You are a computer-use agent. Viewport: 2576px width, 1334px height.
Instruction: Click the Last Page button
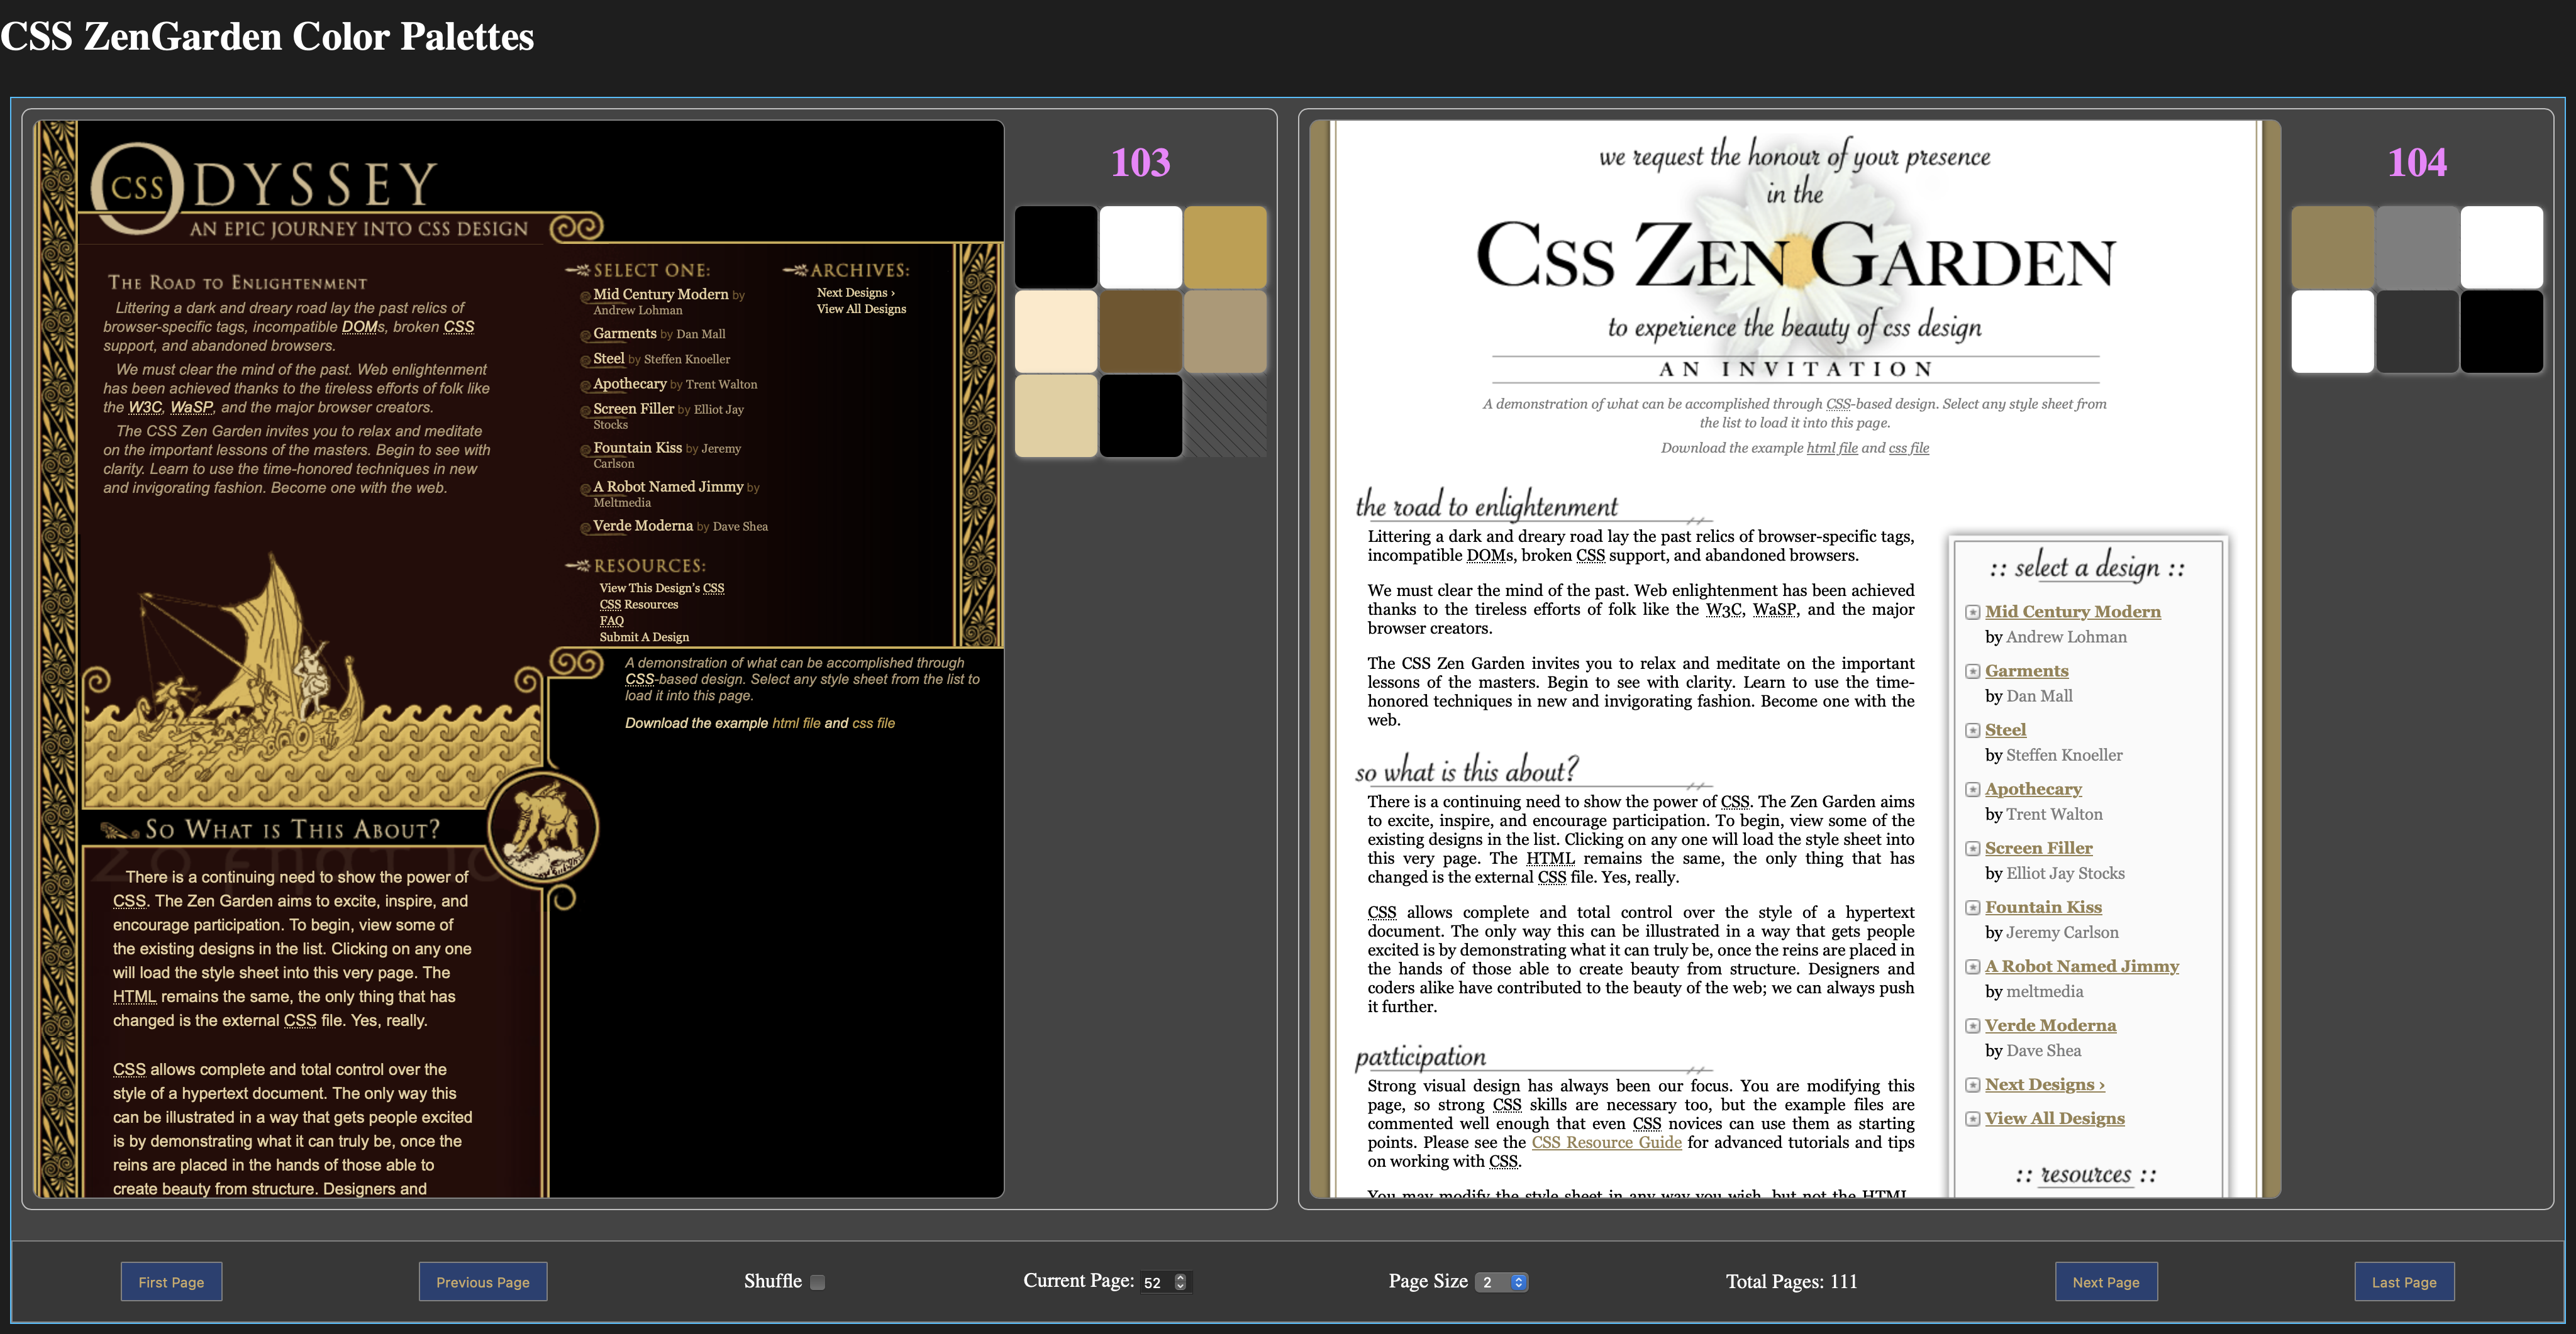click(x=2404, y=1281)
